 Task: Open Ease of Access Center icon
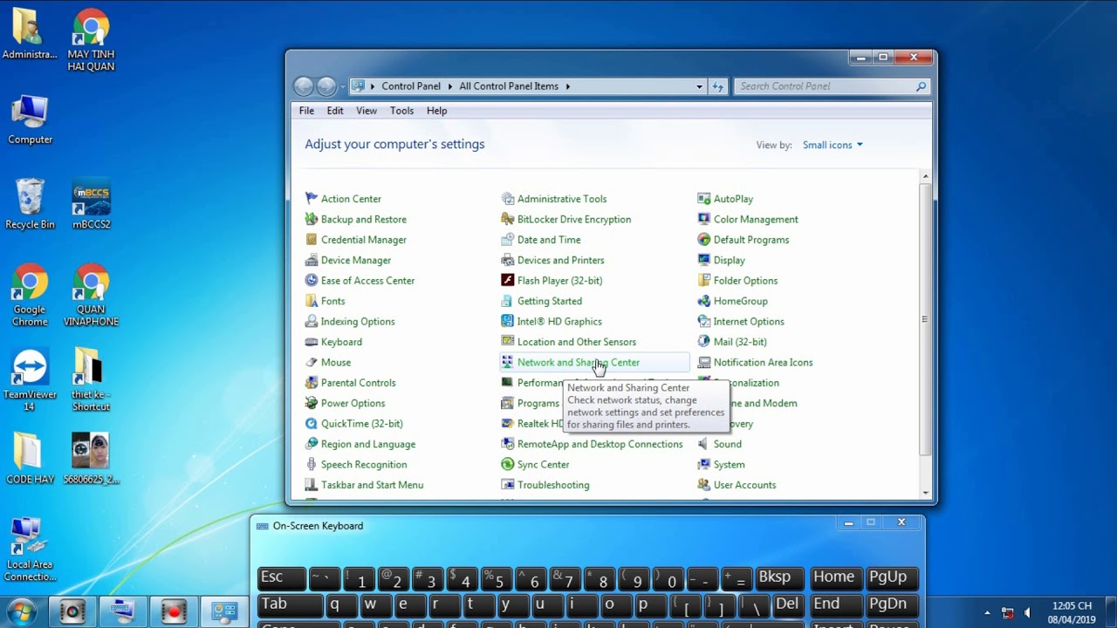coord(312,281)
